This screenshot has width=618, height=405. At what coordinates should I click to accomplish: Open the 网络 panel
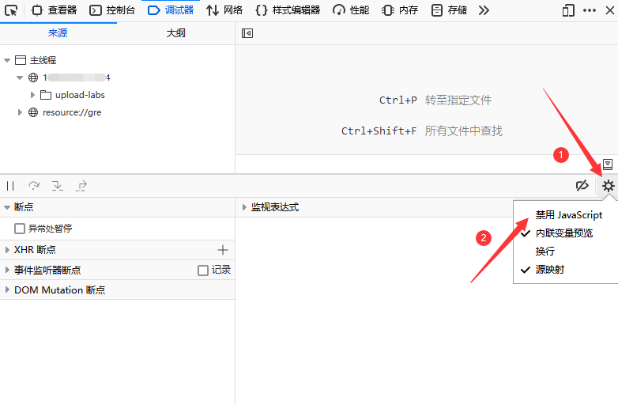pyautogui.click(x=224, y=10)
